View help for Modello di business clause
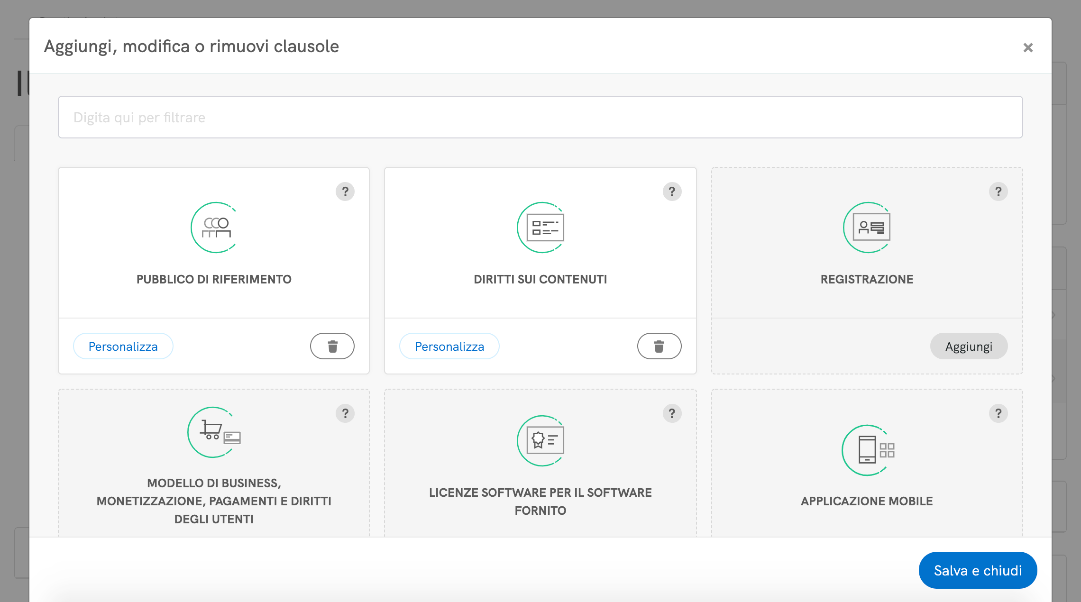This screenshot has width=1081, height=602. pos(345,413)
